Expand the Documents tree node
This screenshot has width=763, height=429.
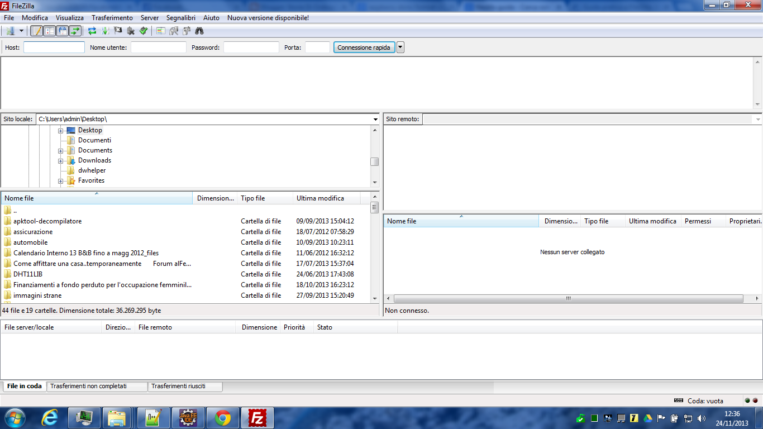click(60, 150)
